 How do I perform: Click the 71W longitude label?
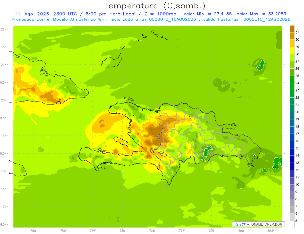click(182, 231)
